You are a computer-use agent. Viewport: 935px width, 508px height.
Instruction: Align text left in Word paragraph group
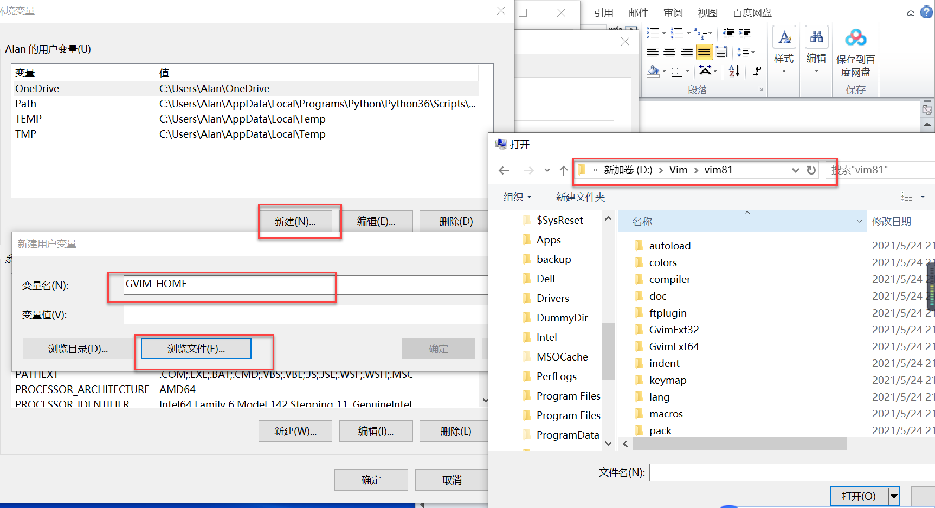(653, 52)
